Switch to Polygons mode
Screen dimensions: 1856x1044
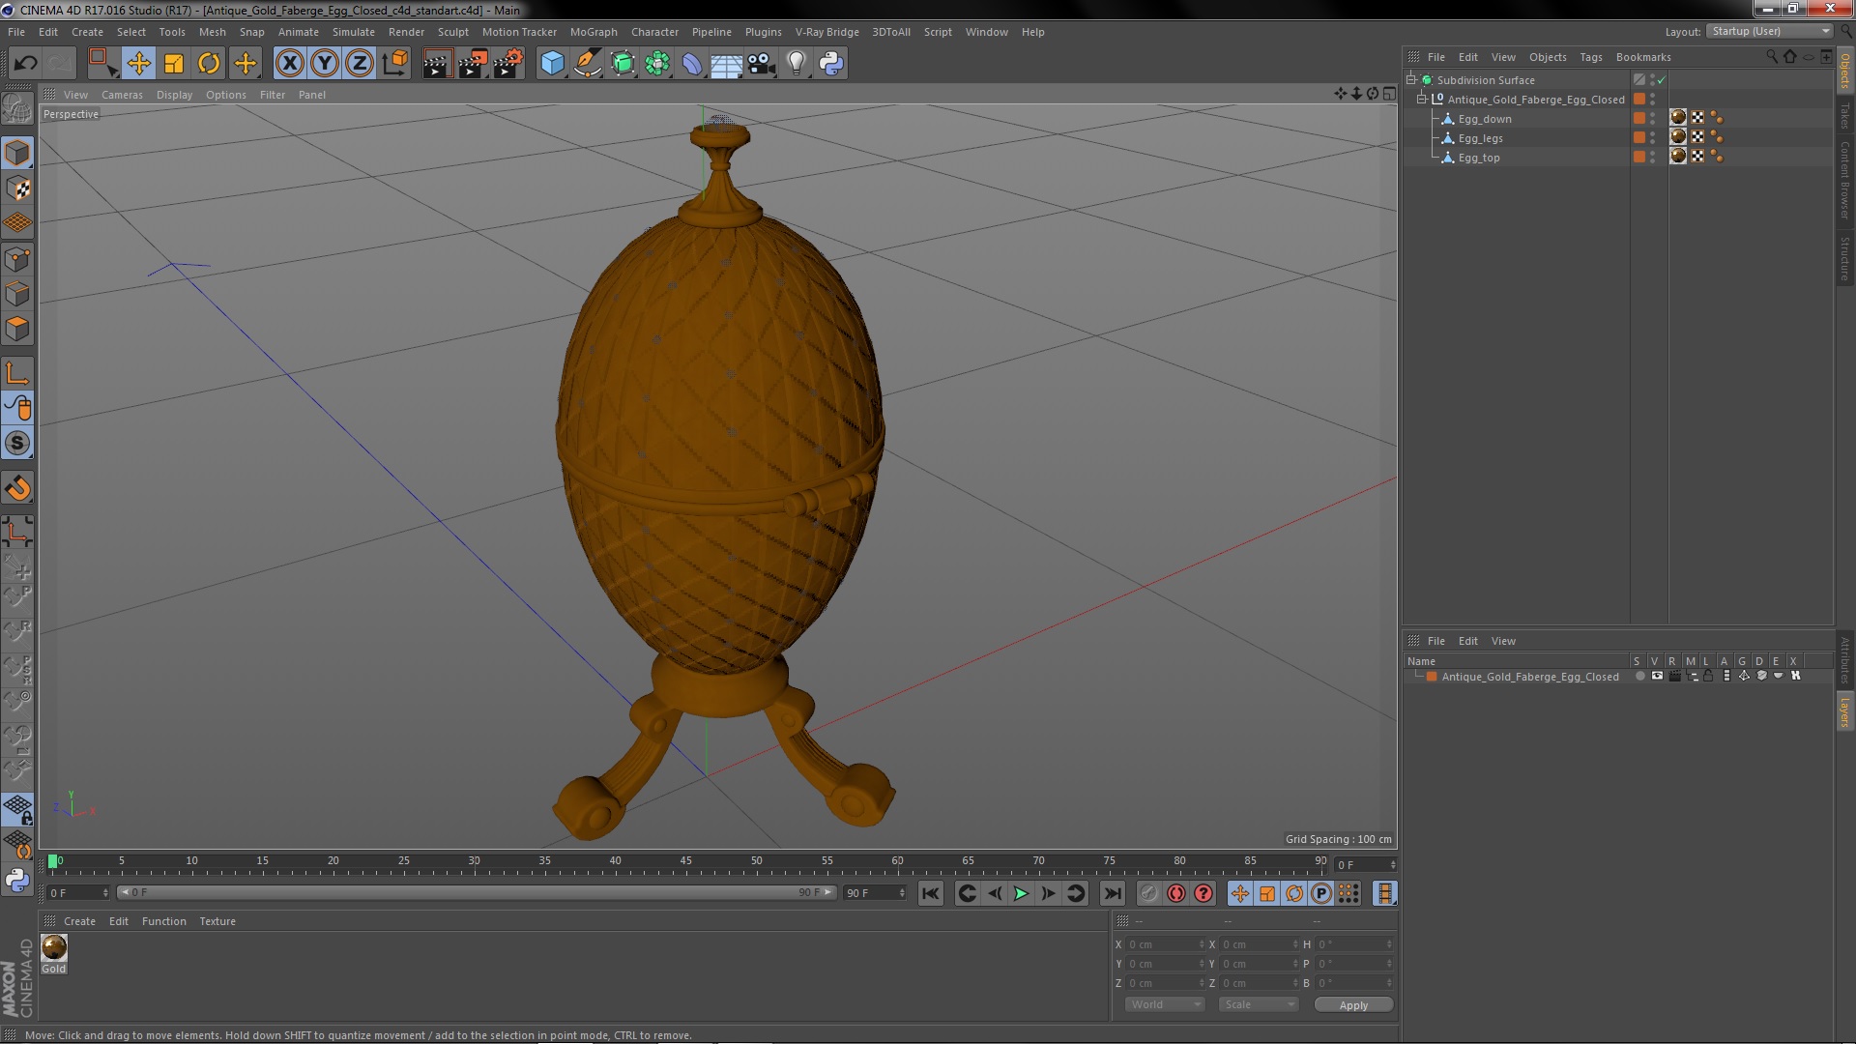tap(17, 329)
